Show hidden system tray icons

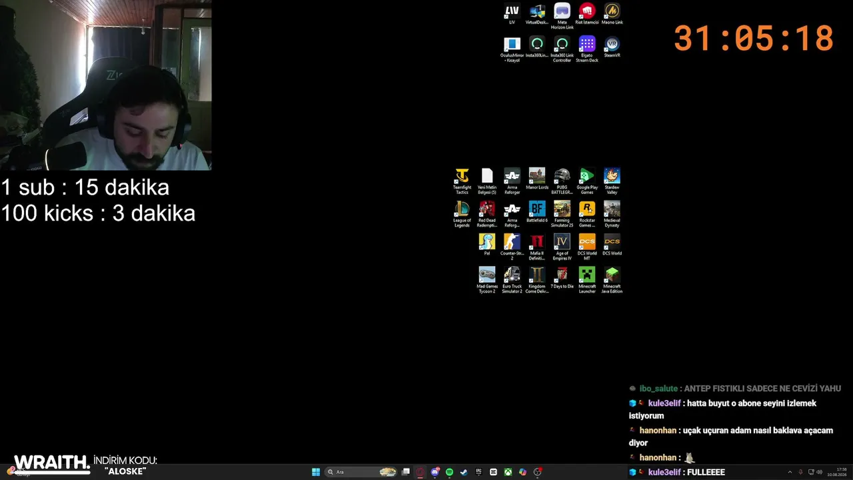(790, 472)
